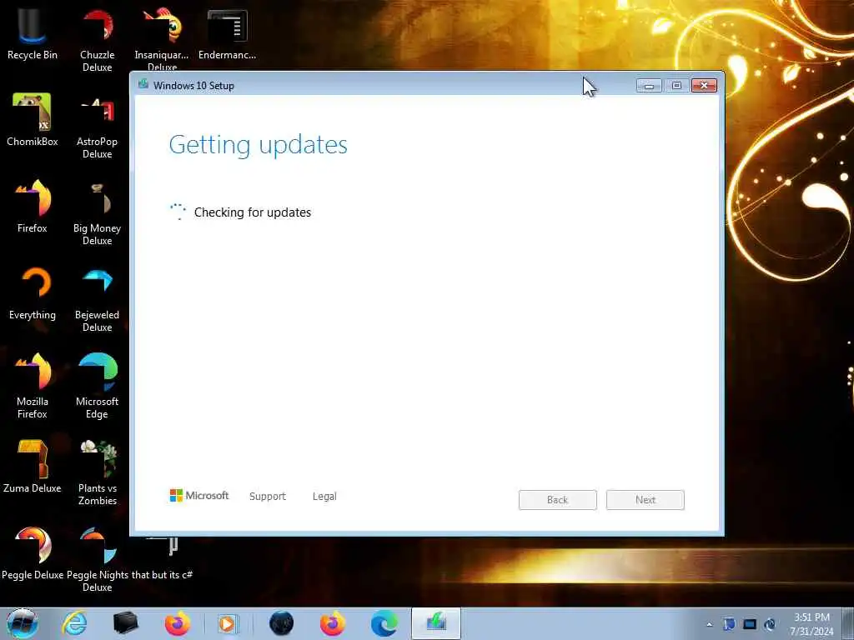Open the black folder icon in taskbar
Viewport: 854px width, 640px height.
tap(126, 623)
